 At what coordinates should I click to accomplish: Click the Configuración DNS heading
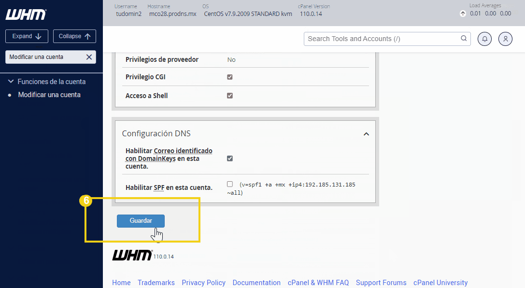[x=156, y=133]
